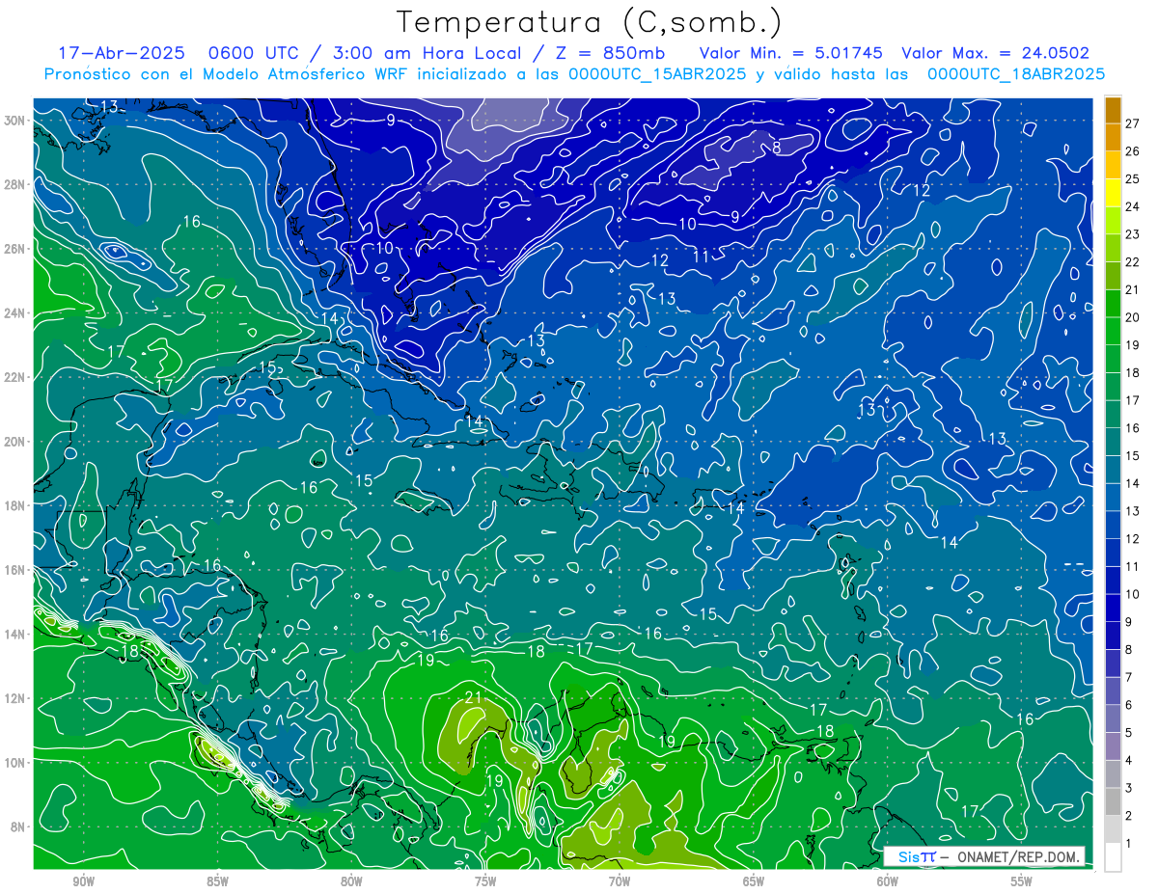
Task: Click the 'Valor Min. = 5.01745' text
Action: (790, 53)
